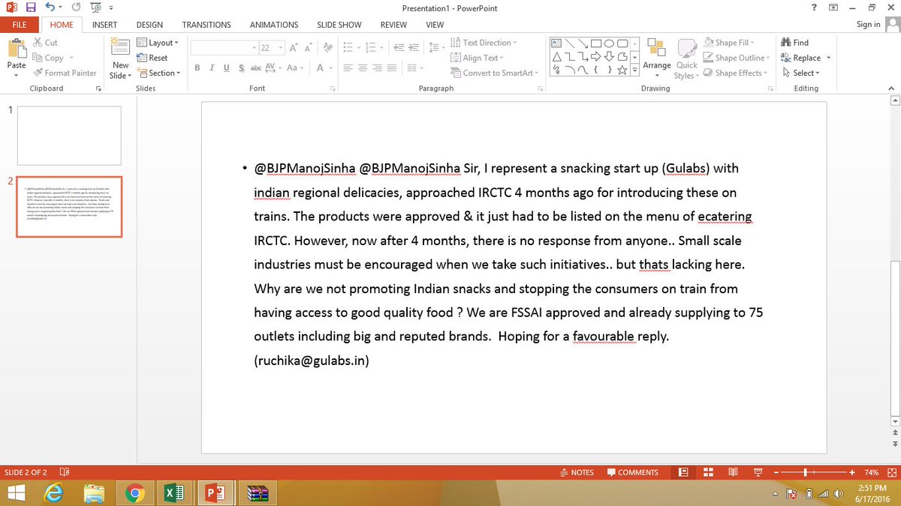901x506 pixels.
Task: Switch to Reading View icon
Action: 733,472
